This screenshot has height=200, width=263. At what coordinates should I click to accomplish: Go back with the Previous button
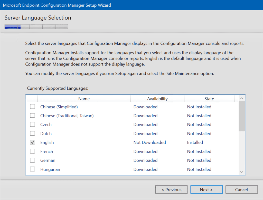[171, 189]
